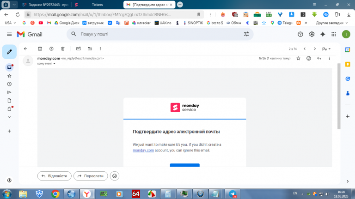The image size is (355, 199).
Task: Open Contacts side panel
Action: tap(348, 93)
